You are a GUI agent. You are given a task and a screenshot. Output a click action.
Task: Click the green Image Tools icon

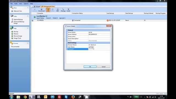[12, 38]
